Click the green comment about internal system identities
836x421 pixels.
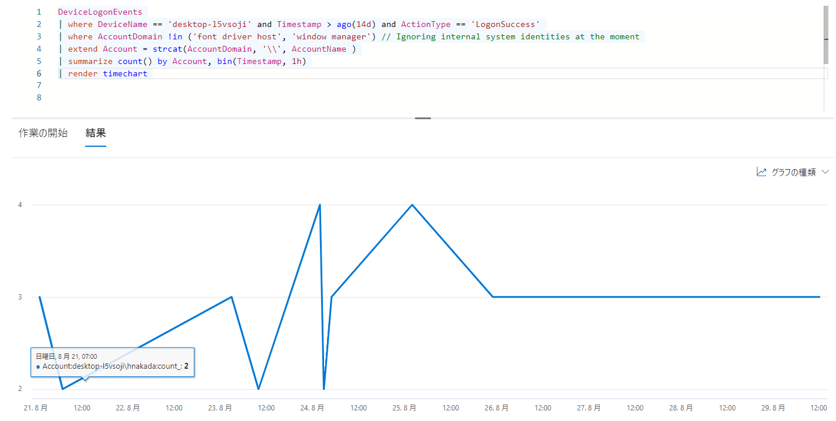[517, 36]
